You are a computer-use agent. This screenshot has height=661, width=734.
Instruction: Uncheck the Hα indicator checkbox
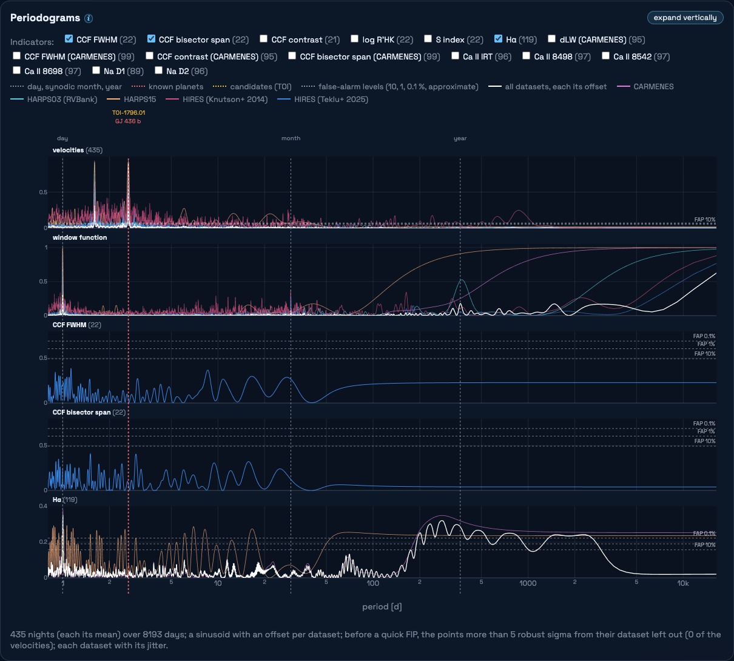[x=499, y=39]
